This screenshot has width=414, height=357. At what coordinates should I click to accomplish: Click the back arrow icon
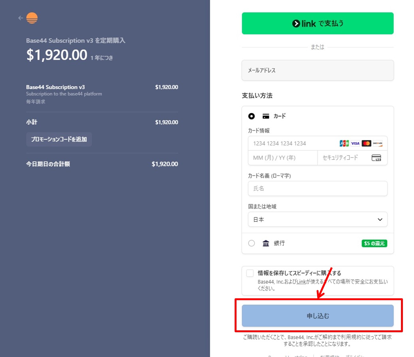[x=21, y=18]
